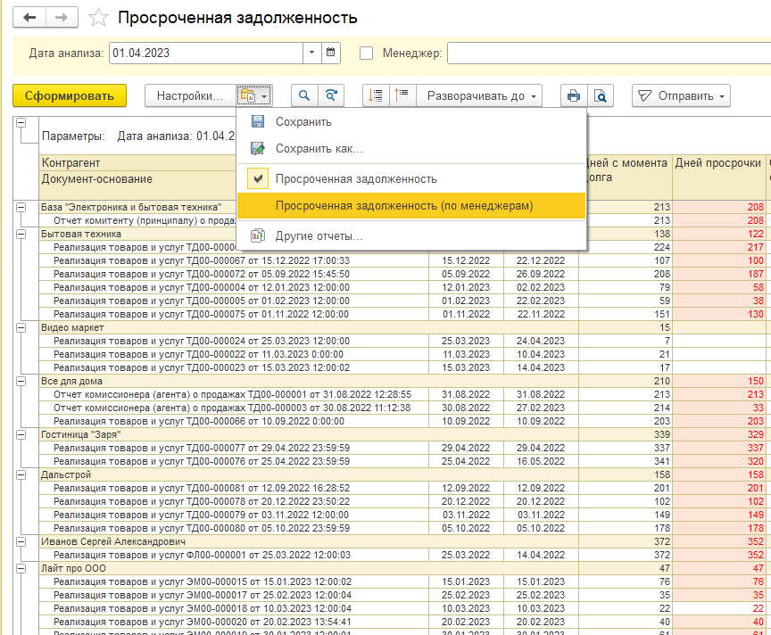Screen dimensions: 771x635
Task: Click the Видео маркет group name
Action: (x=73, y=327)
